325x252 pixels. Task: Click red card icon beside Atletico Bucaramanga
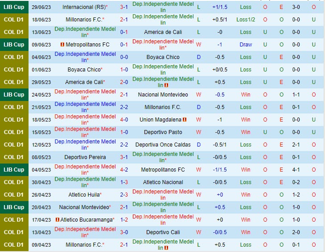pos(58,219)
